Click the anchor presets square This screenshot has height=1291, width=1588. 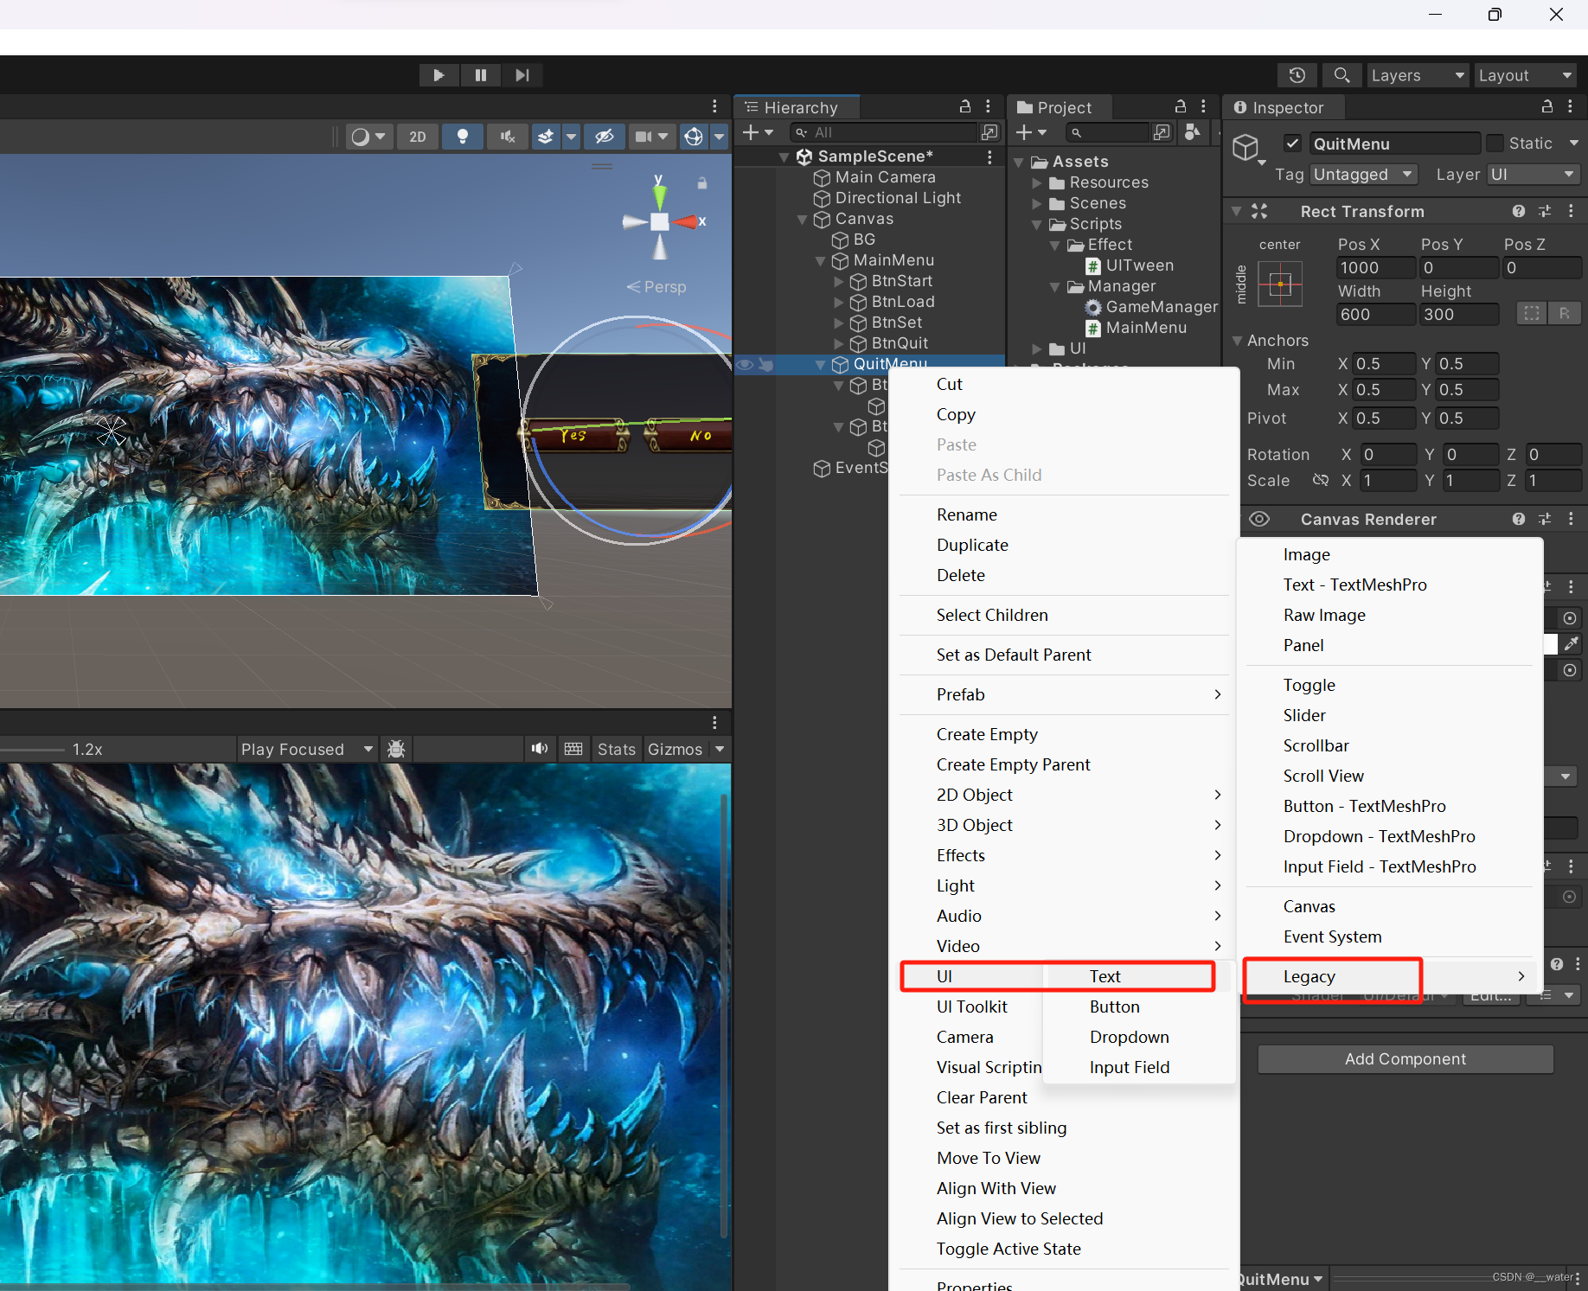pyautogui.click(x=1280, y=284)
